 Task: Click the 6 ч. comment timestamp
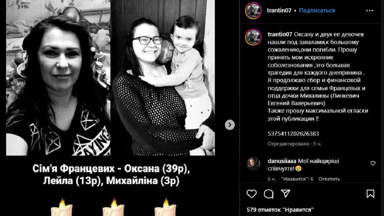click(x=272, y=179)
